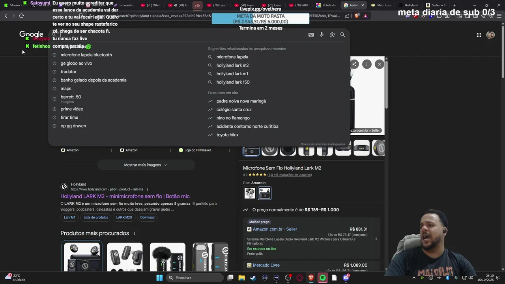The height and width of the screenshot is (284, 505).
Task: Click Denunciar previsões inadequadas
Action: tap(323, 144)
